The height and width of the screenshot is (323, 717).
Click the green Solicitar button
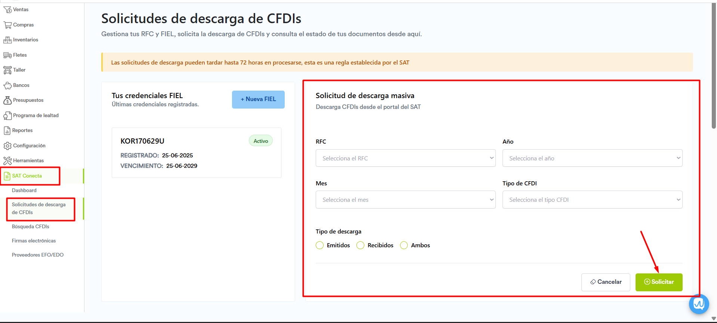coord(659,282)
